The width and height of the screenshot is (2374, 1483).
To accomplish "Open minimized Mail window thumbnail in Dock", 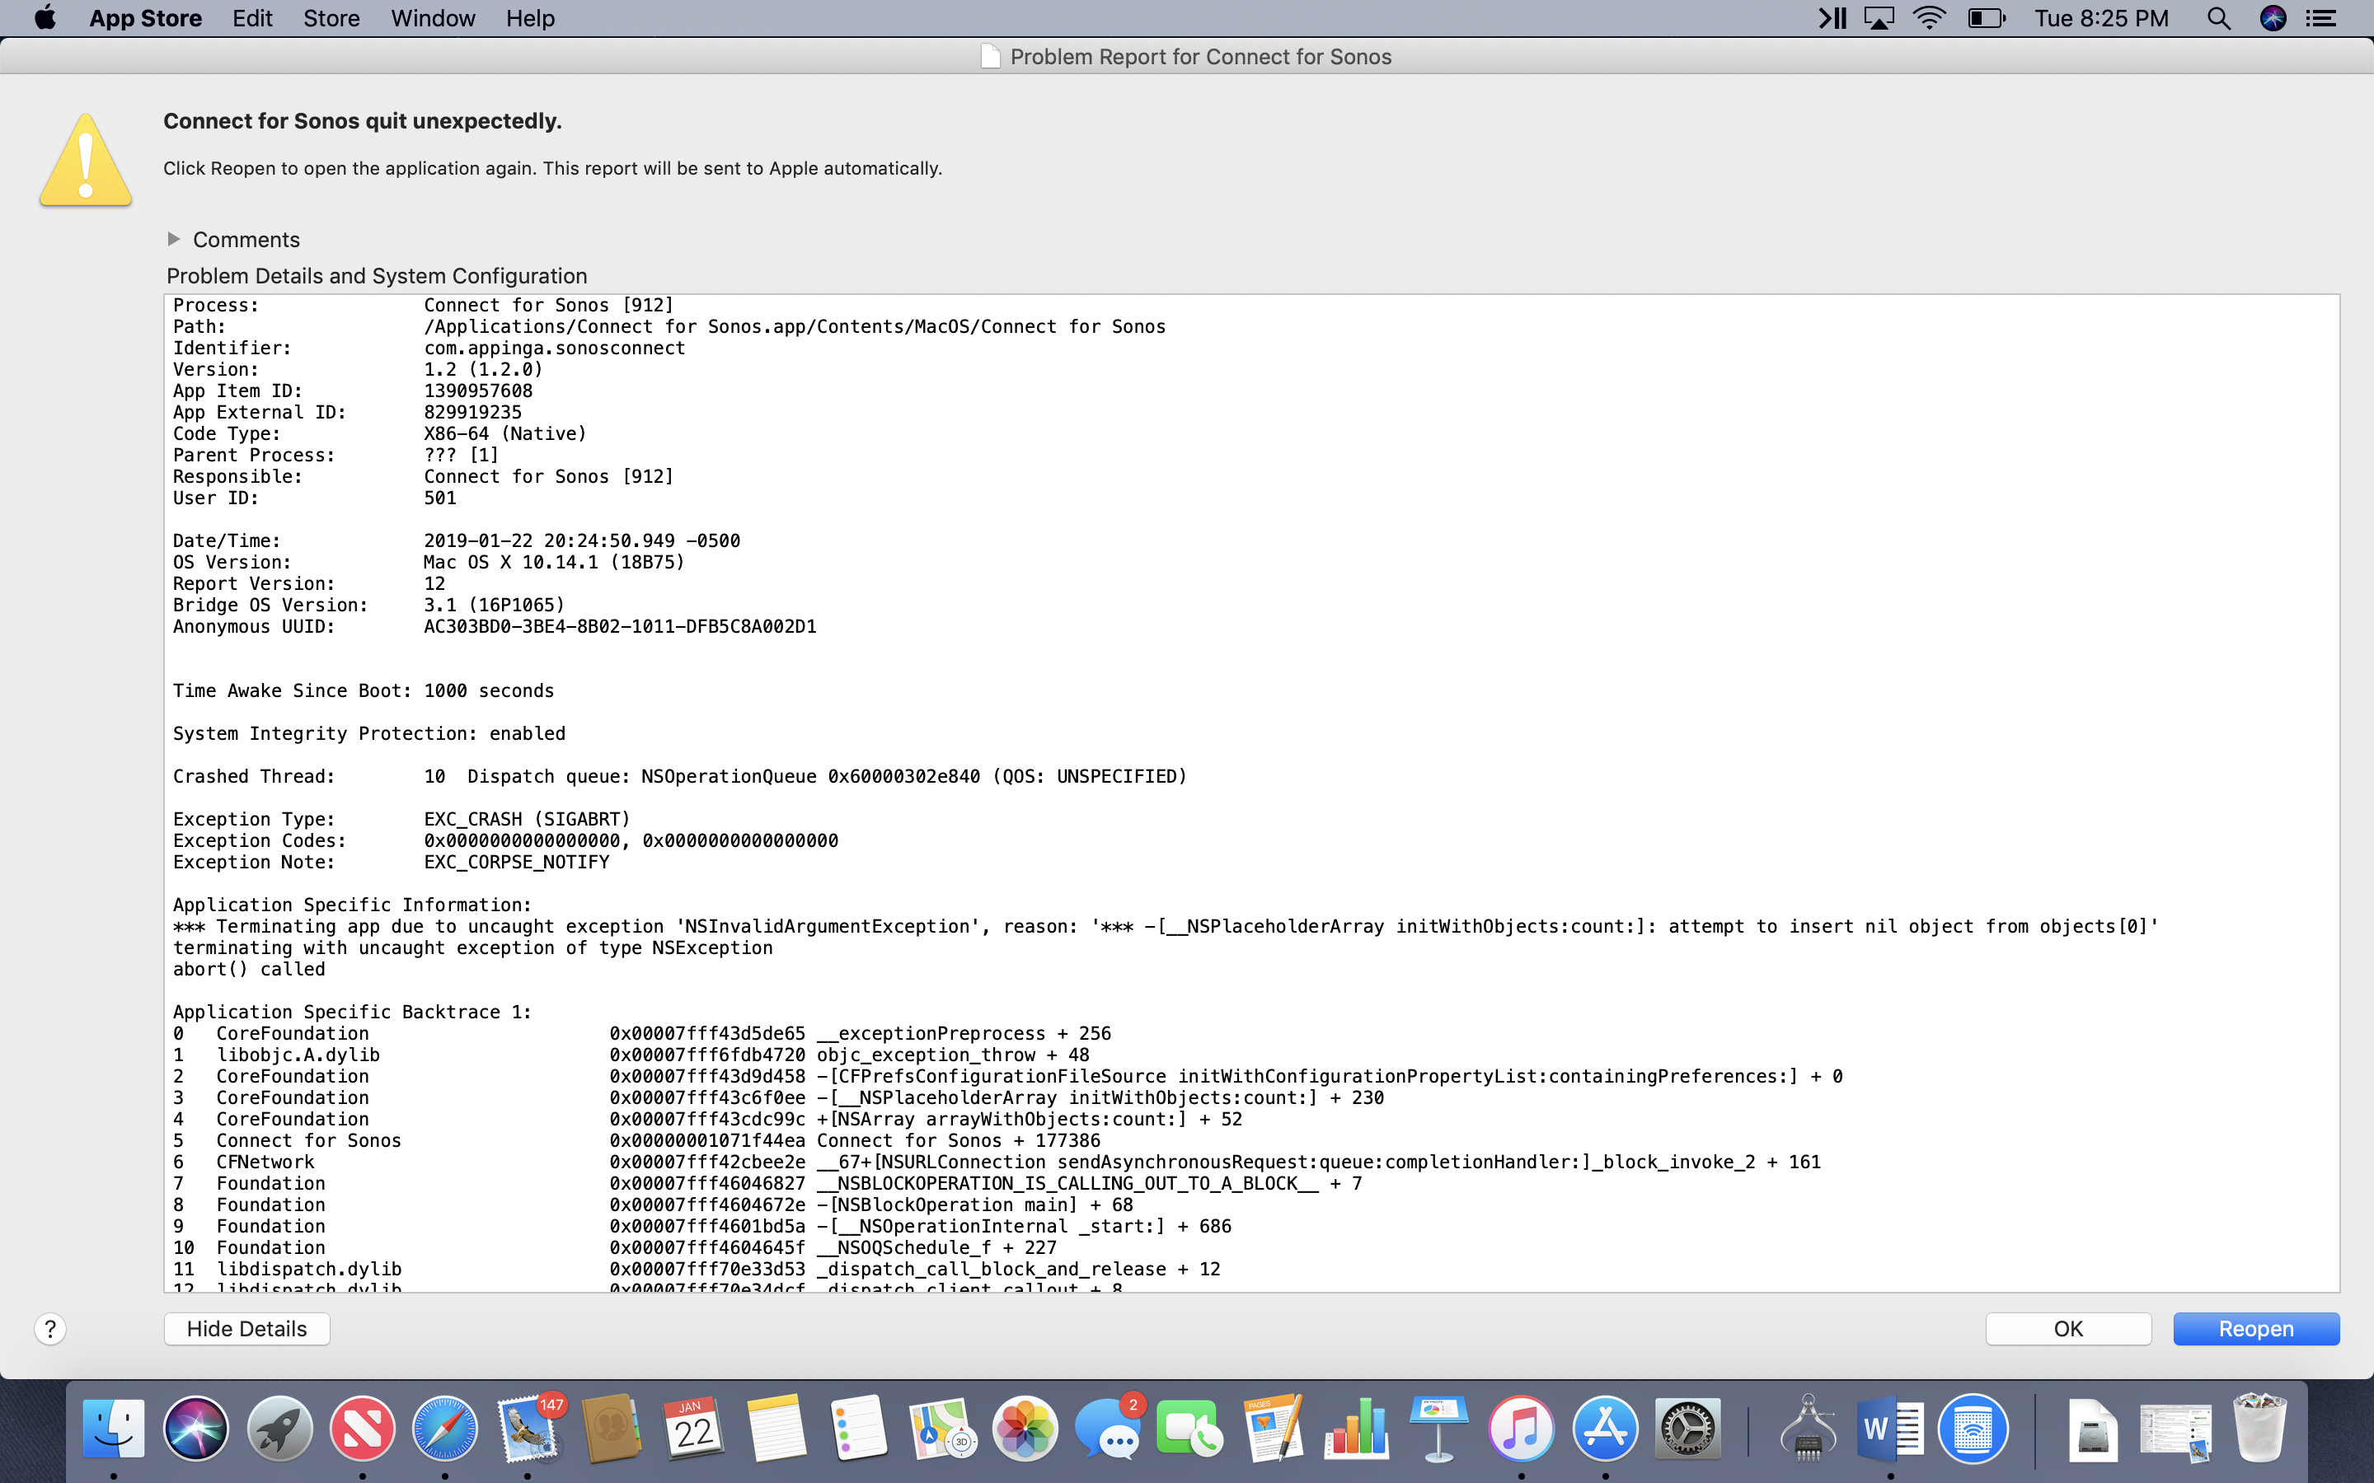I will click(2176, 1430).
